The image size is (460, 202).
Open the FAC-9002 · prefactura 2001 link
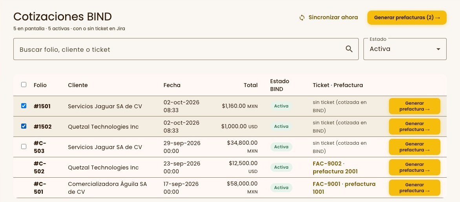[x=335, y=167]
